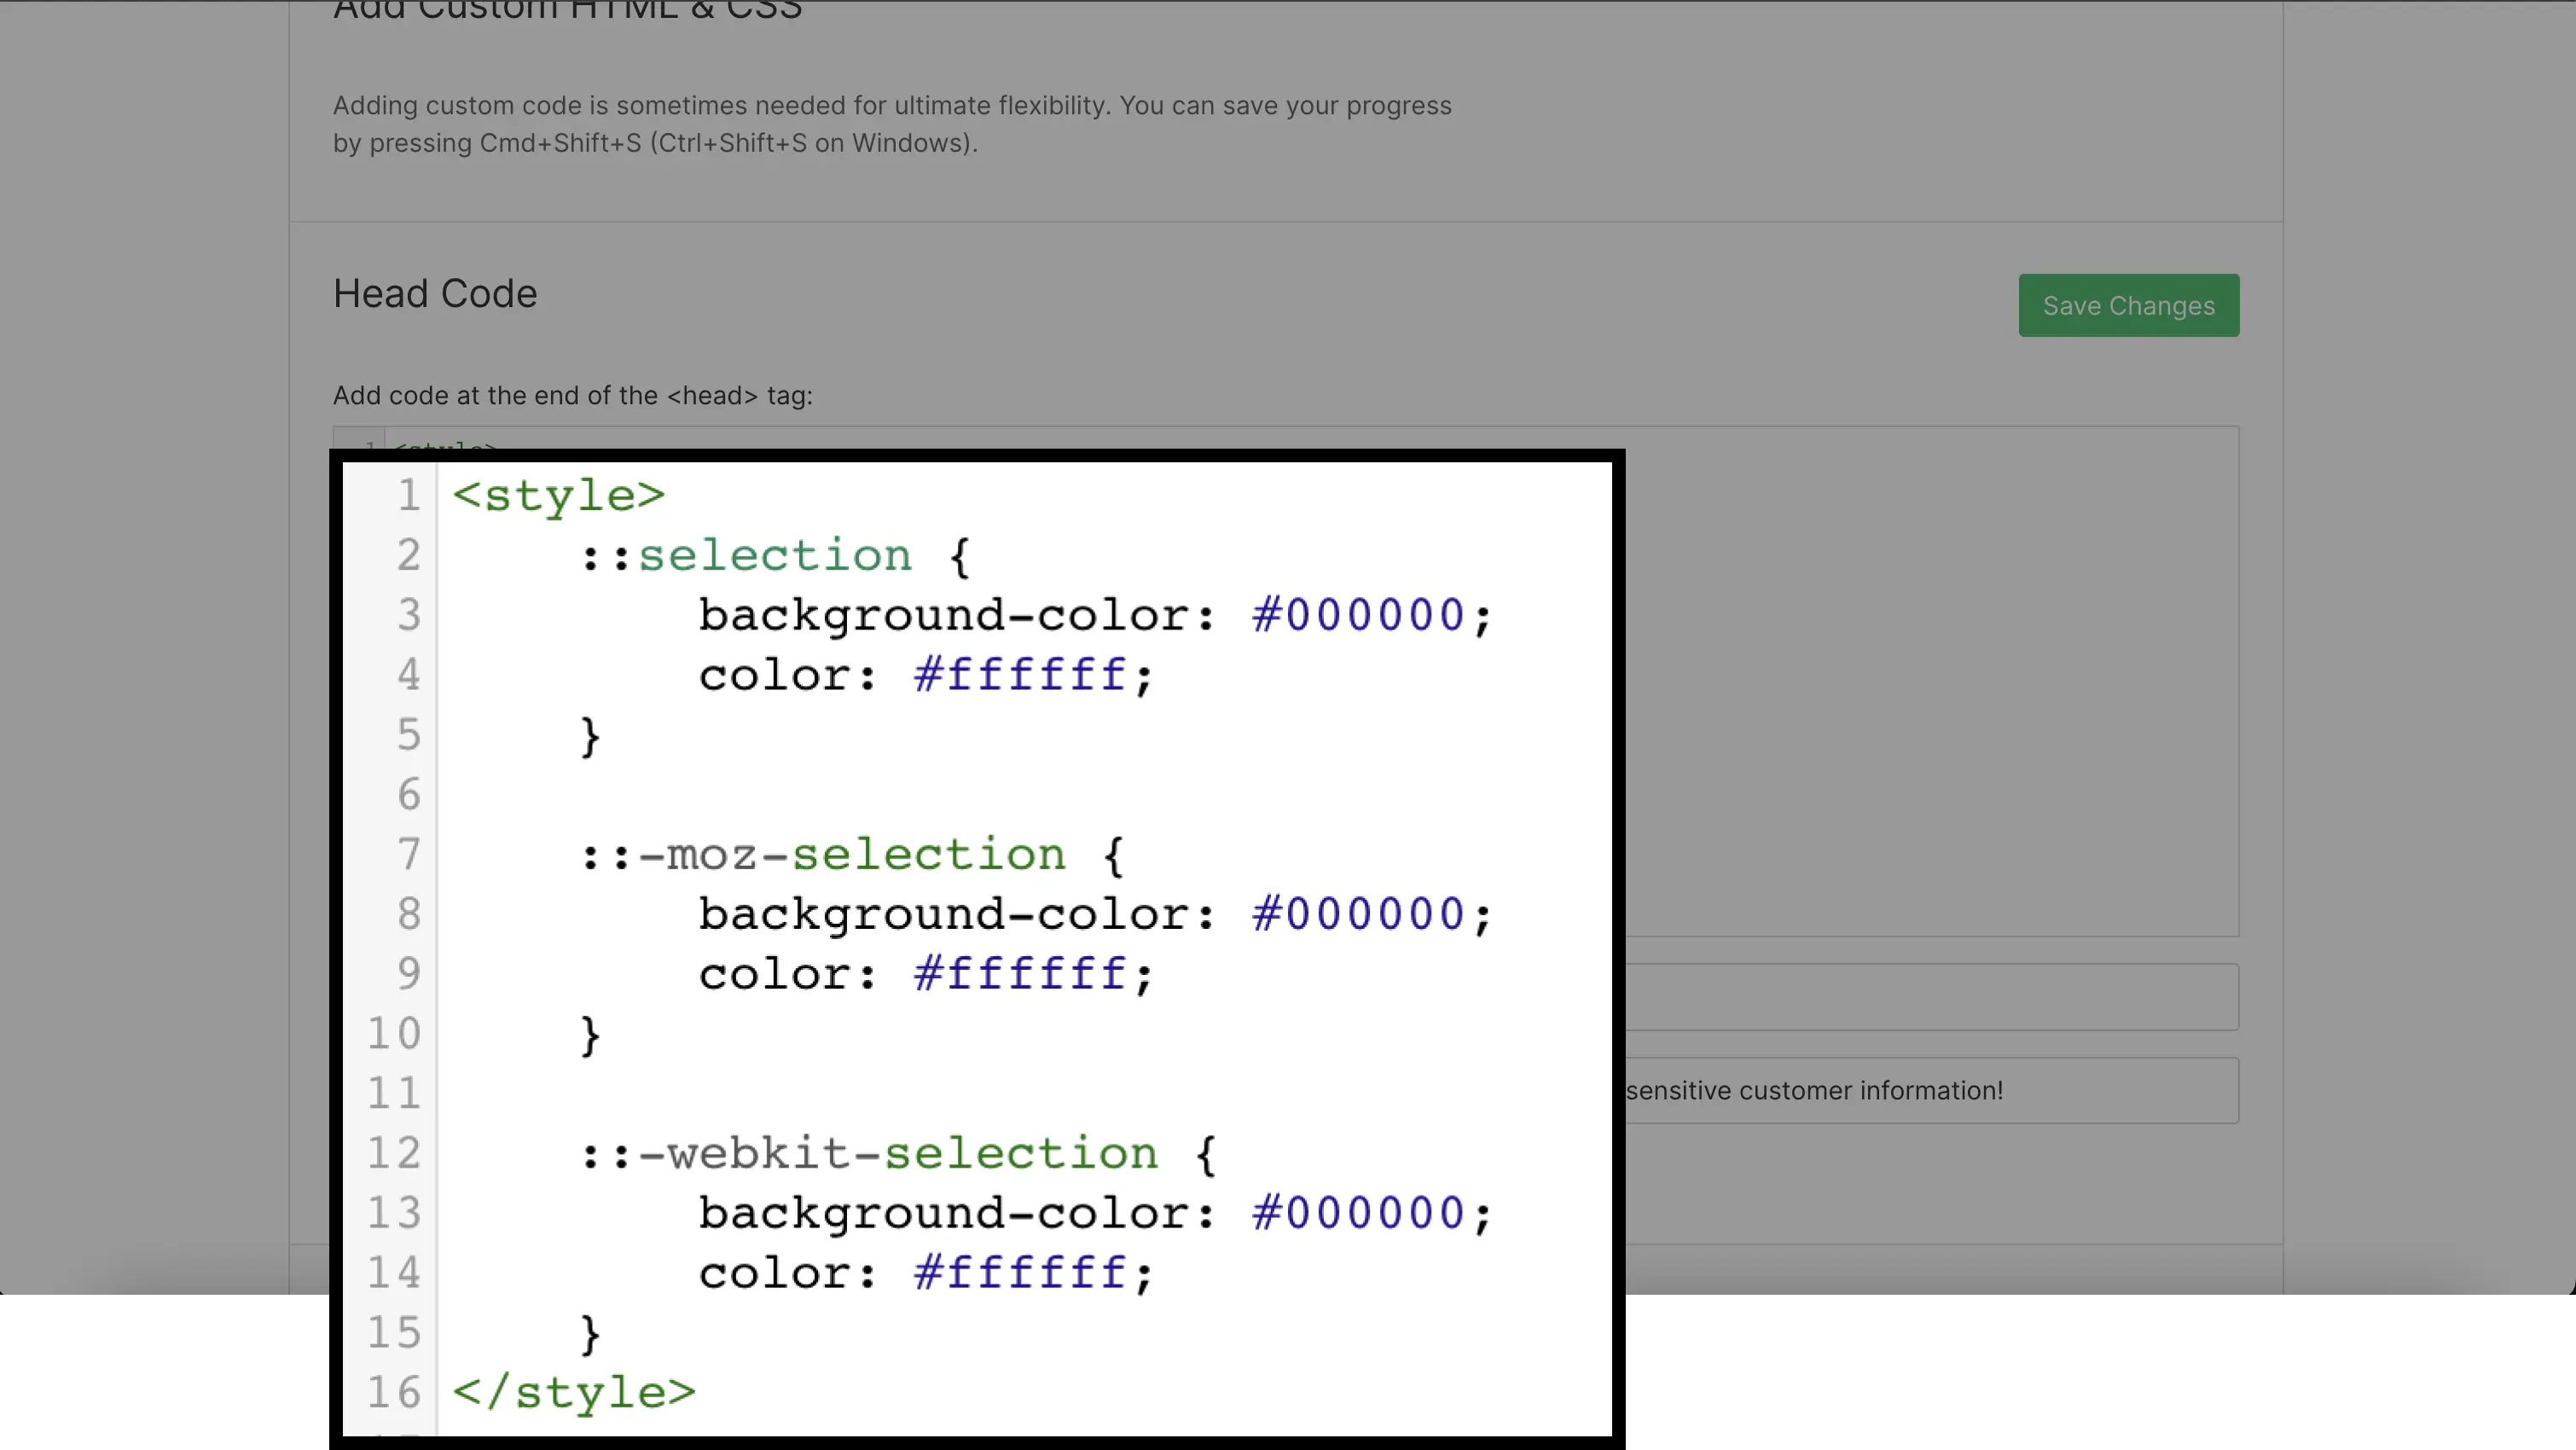Click the 'Add code at the end of the <head> tag:' label
This screenshot has width=2576, height=1450.
572,396
